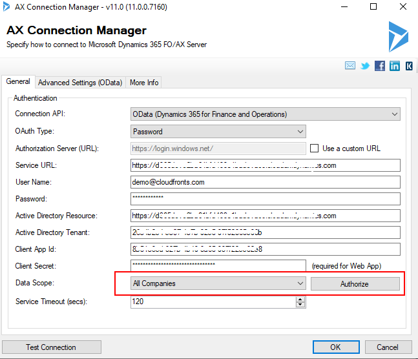Confirm with the OK button
This screenshot has width=418, height=359.
click(336, 347)
